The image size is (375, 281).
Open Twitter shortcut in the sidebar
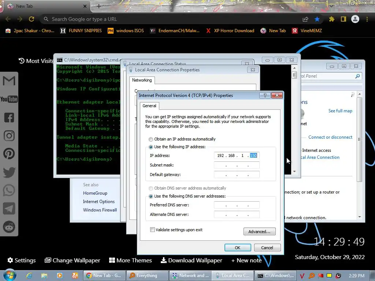tap(9, 172)
